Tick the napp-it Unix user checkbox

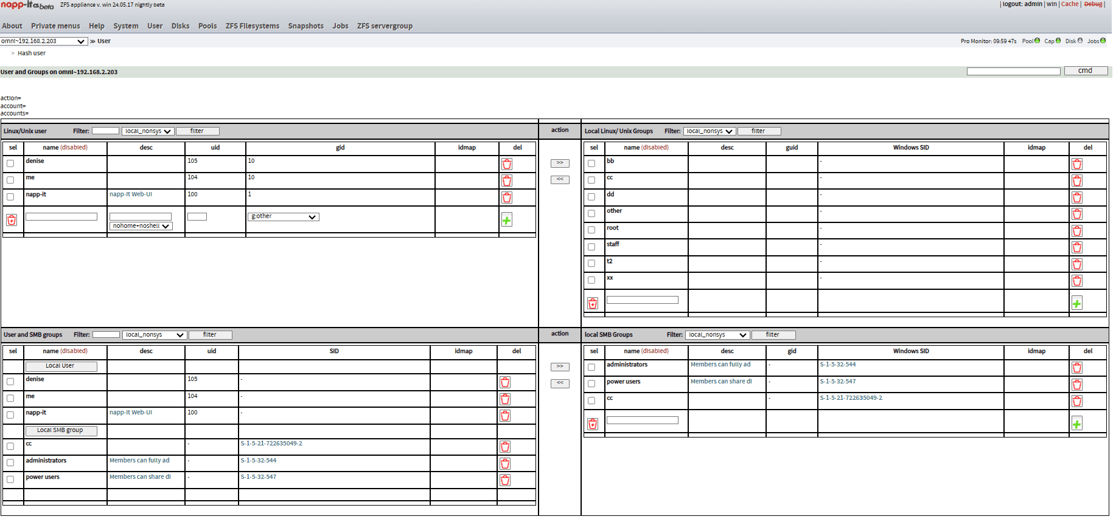coord(10,197)
